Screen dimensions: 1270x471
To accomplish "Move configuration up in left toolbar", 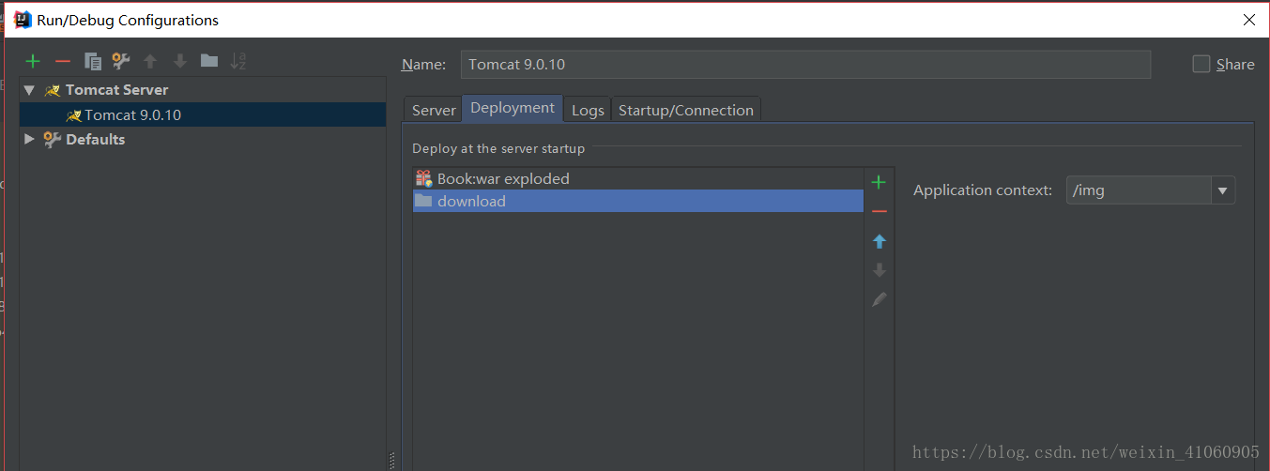I will coord(150,61).
